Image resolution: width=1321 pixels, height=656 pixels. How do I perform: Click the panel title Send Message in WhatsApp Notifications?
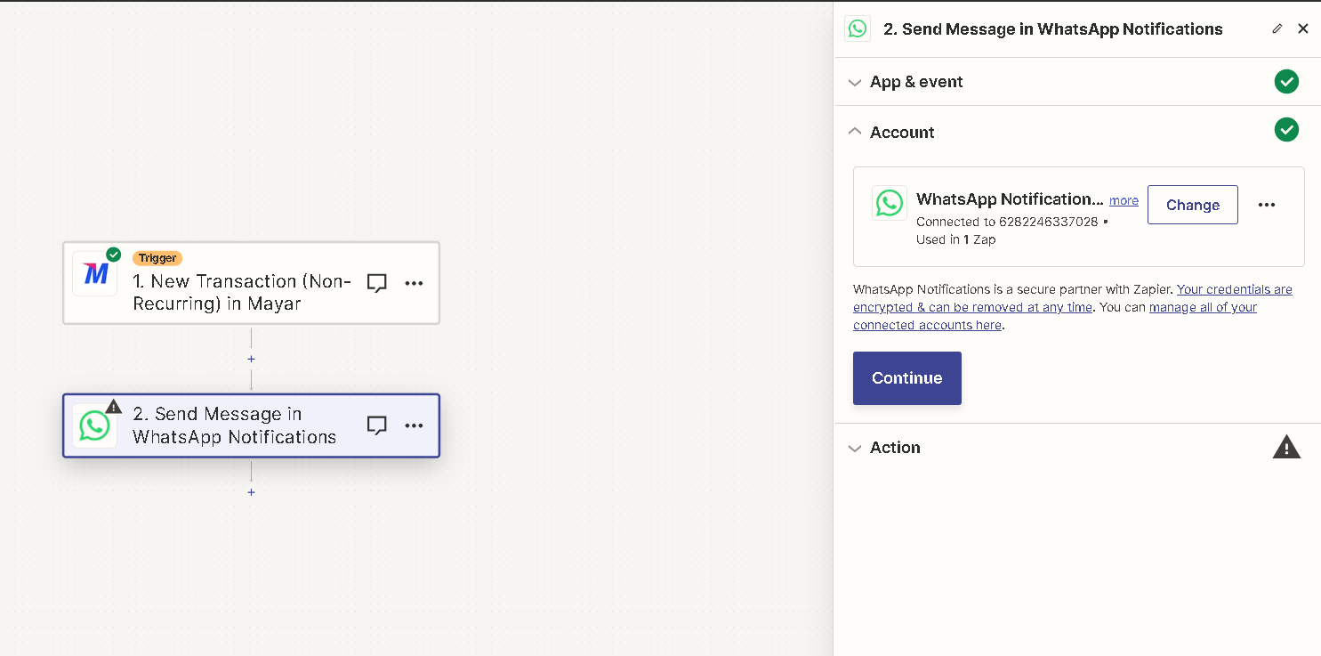pos(1053,29)
